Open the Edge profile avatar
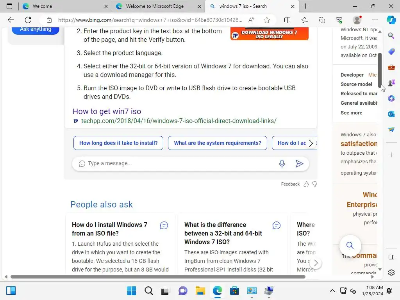The height and width of the screenshot is (300, 400). (357, 20)
